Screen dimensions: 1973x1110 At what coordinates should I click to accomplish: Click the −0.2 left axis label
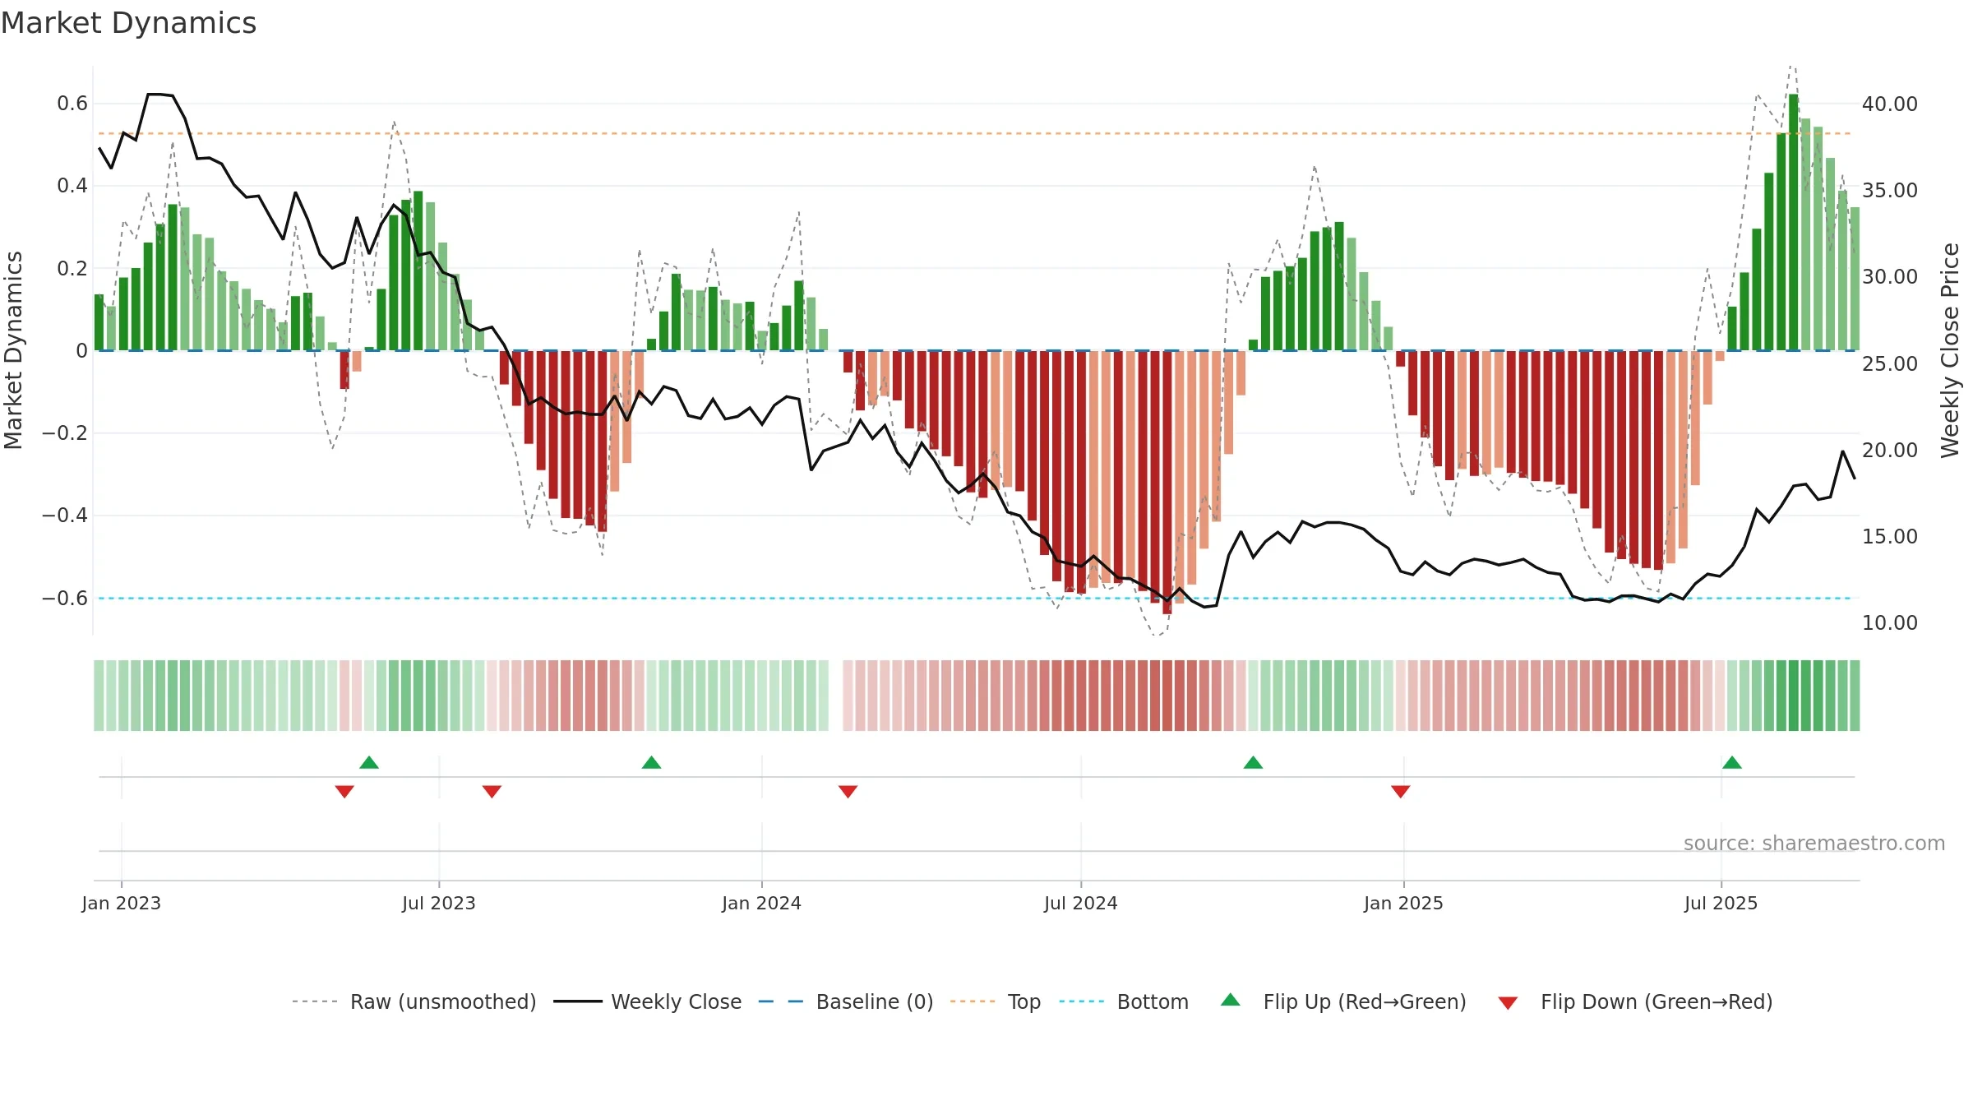point(65,432)
